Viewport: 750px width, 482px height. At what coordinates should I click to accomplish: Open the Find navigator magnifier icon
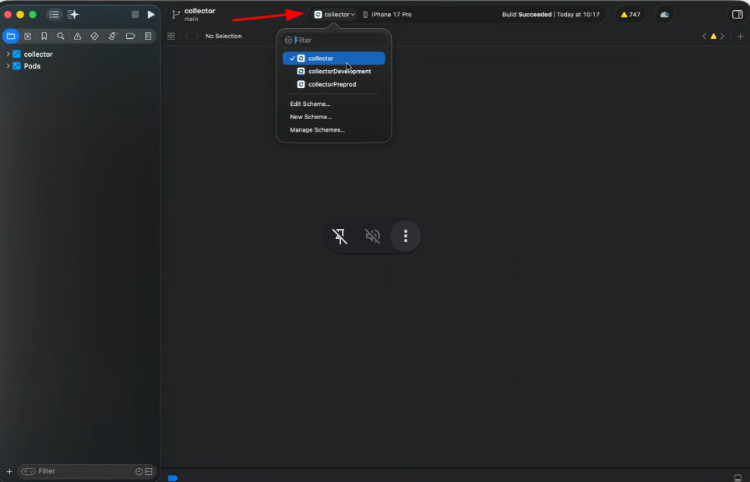click(61, 36)
